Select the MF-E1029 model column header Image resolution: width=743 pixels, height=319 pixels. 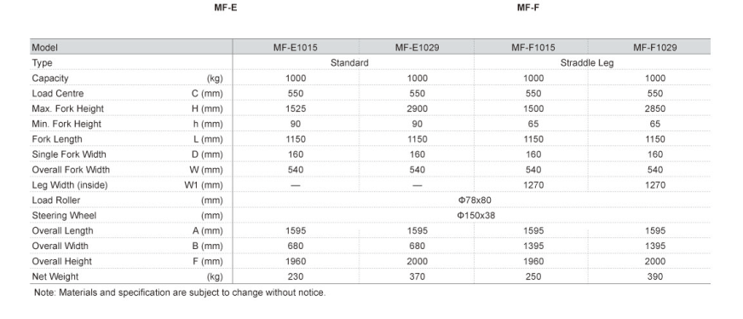point(417,48)
